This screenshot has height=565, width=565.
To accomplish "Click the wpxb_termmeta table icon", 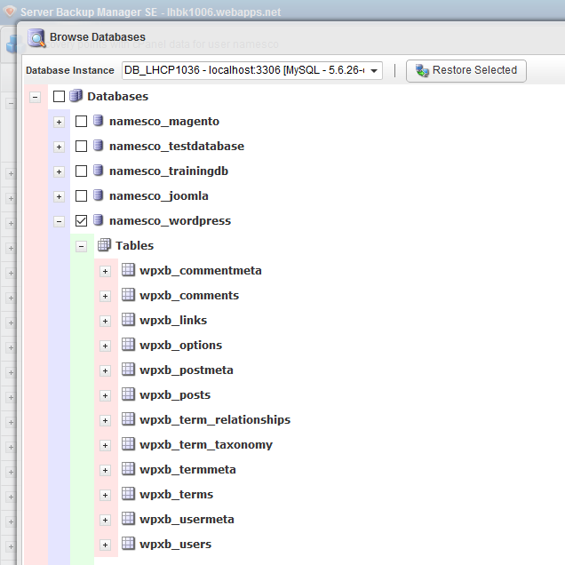I will coord(128,468).
